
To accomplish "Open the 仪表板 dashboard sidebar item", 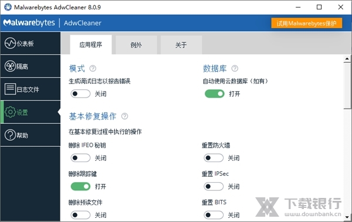I will 31,43.
